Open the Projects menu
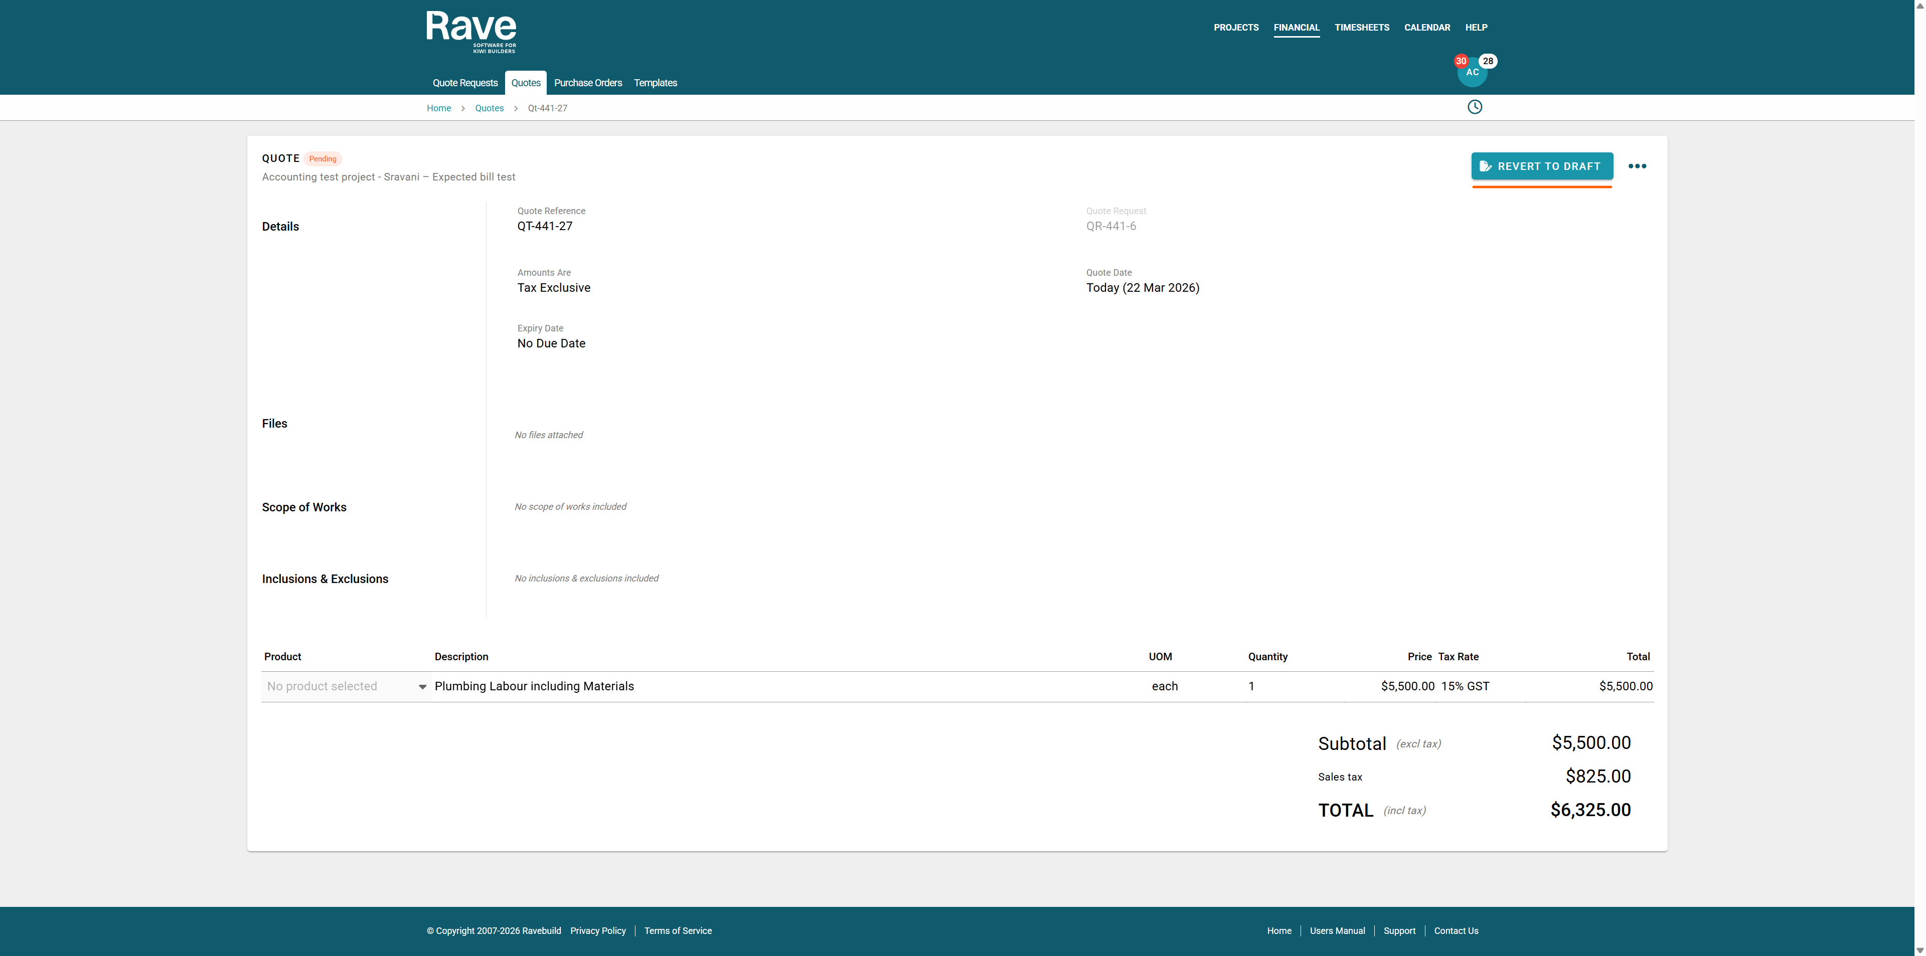This screenshot has width=1926, height=956. 1236,28
